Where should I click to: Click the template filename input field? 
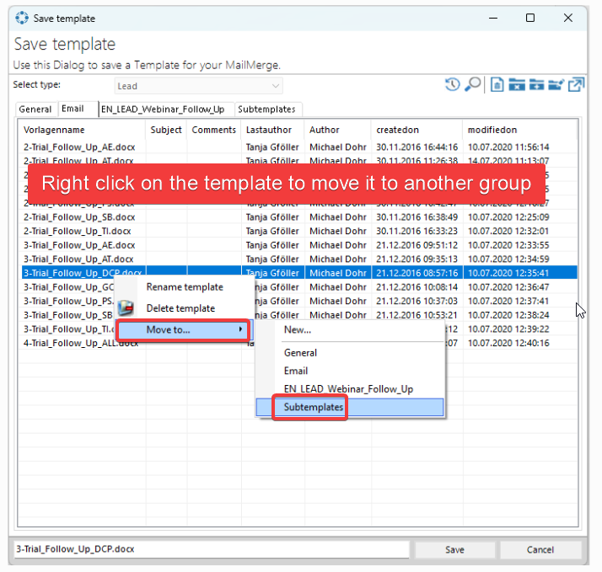click(x=211, y=549)
